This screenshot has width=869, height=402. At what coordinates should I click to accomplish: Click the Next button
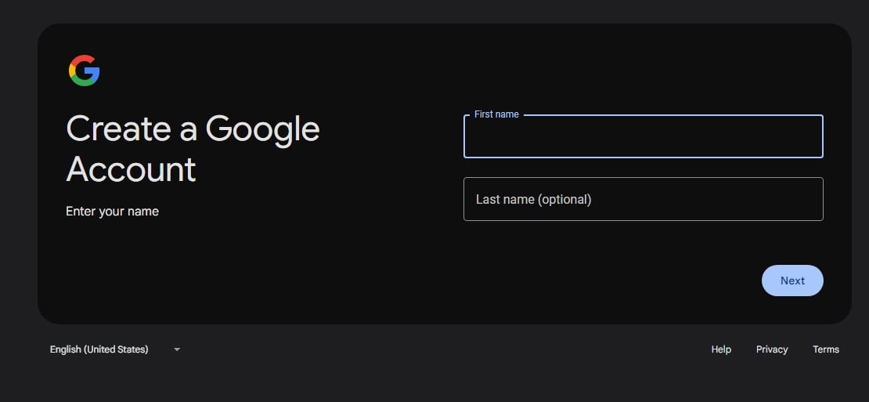coord(792,281)
